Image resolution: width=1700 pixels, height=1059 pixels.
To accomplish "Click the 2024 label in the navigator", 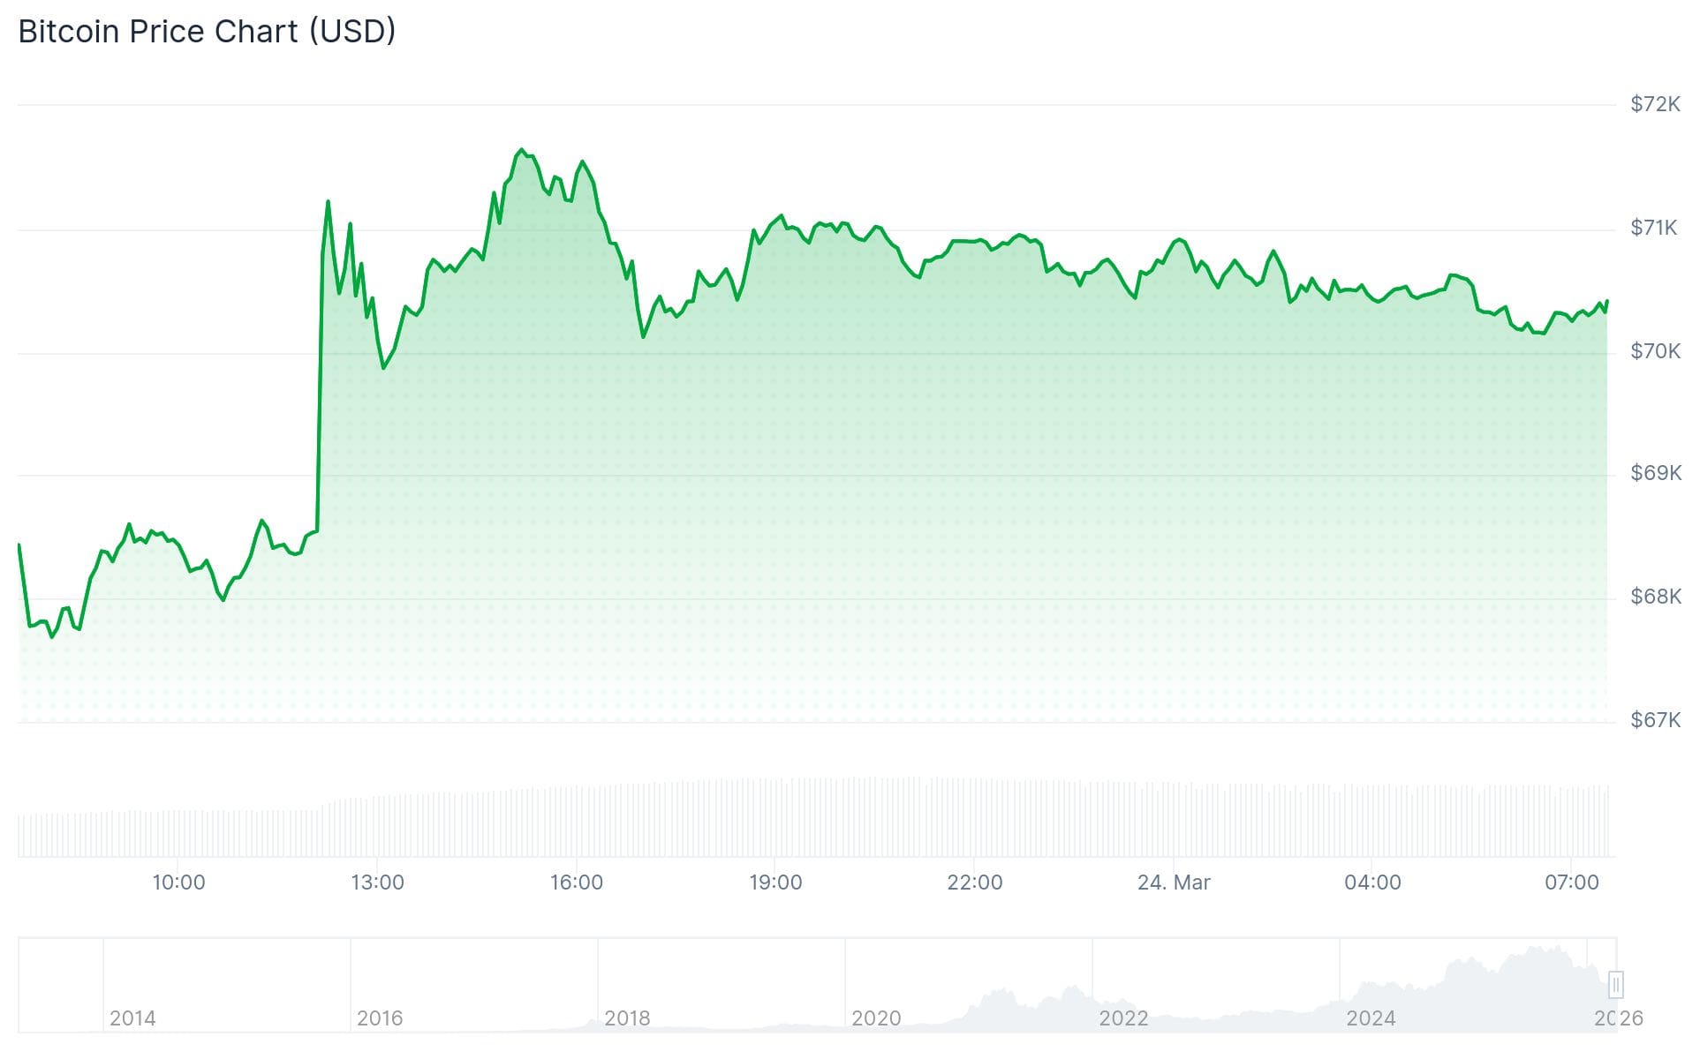I will [1370, 1018].
